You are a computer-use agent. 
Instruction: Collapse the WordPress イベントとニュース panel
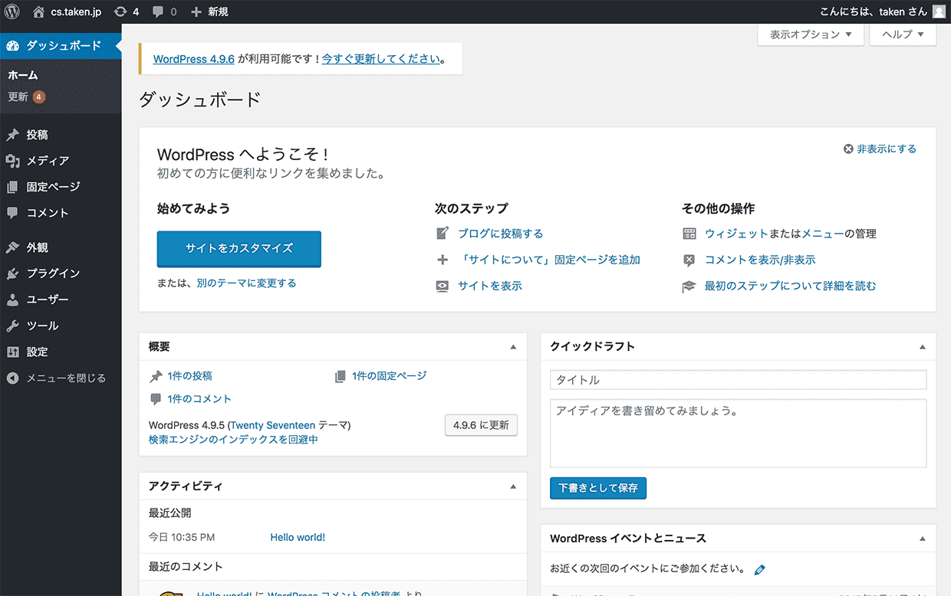(x=923, y=539)
